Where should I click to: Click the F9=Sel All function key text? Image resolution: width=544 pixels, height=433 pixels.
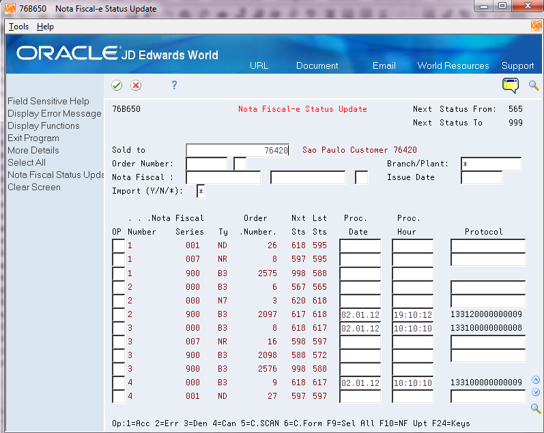point(350,423)
